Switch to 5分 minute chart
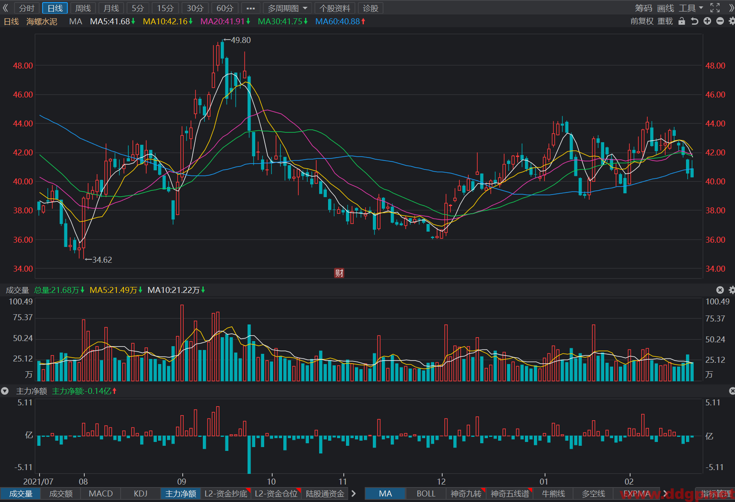Image resolution: width=735 pixels, height=502 pixels. pyautogui.click(x=138, y=8)
